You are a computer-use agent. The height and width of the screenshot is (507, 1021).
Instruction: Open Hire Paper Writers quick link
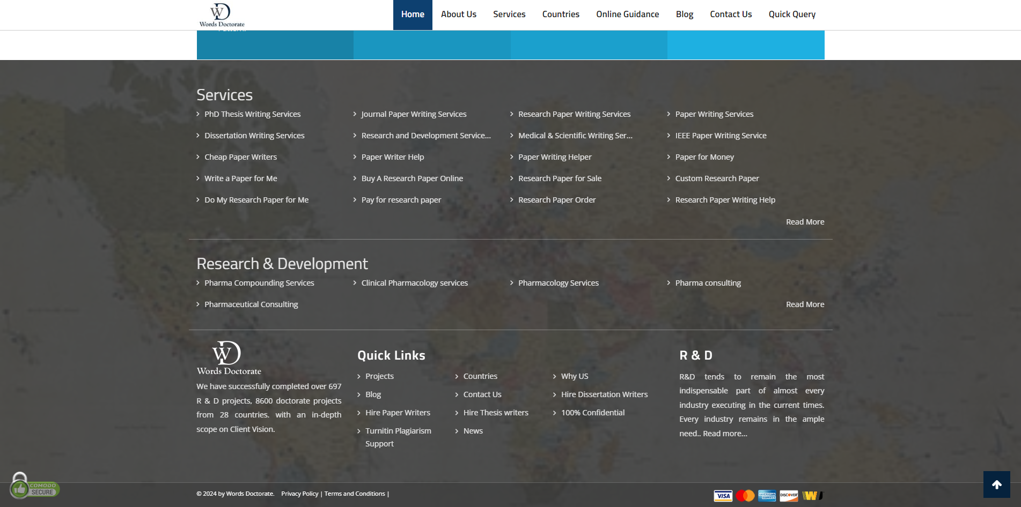(398, 413)
